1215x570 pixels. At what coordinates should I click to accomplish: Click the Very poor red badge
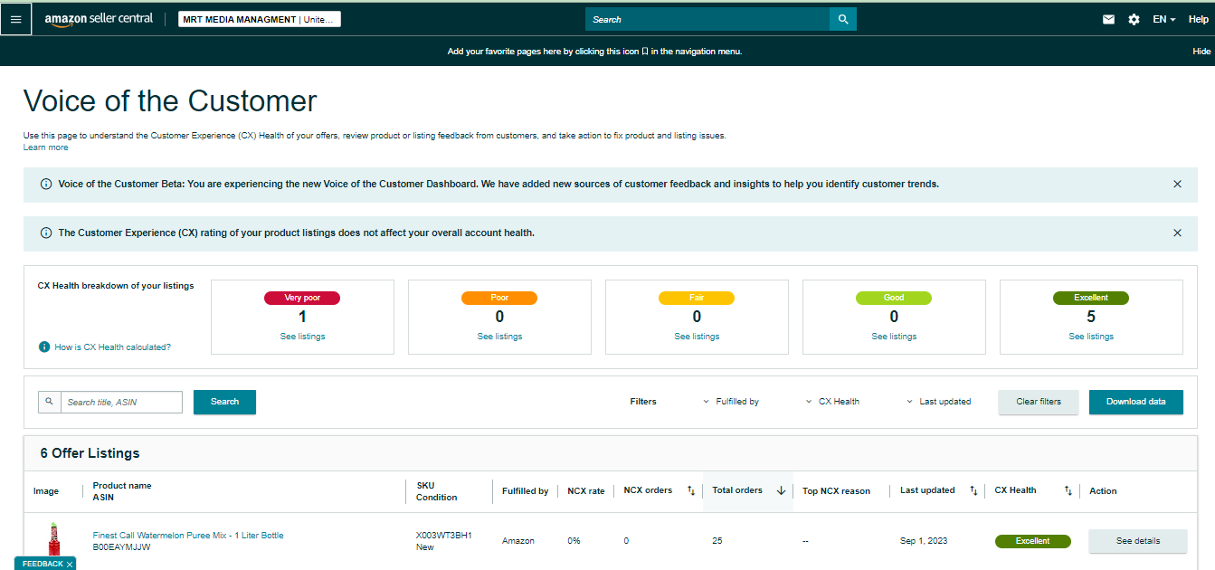pos(302,298)
